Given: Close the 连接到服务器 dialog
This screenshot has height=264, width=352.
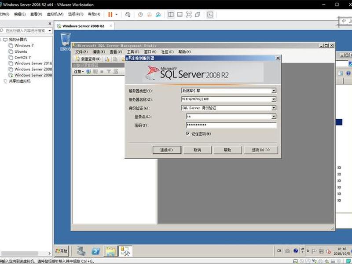Looking at the screenshot, I should 278,58.
